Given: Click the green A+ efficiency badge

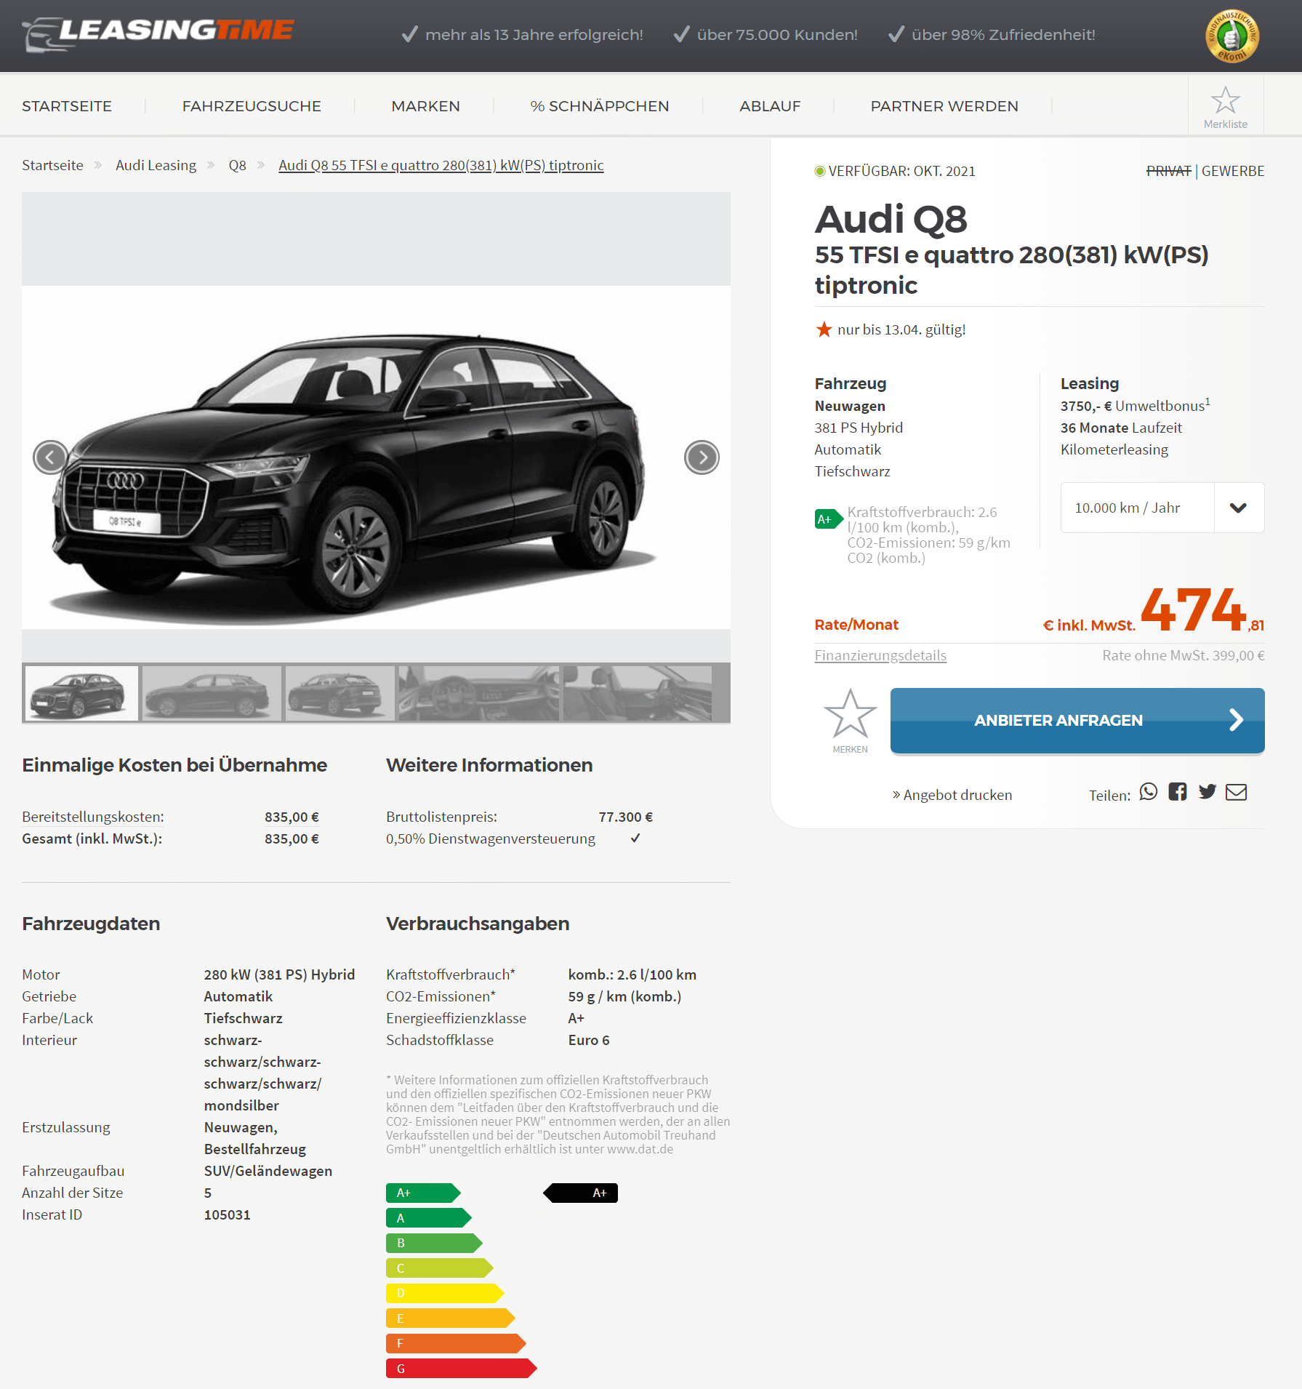Looking at the screenshot, I should tap(828, 519).
